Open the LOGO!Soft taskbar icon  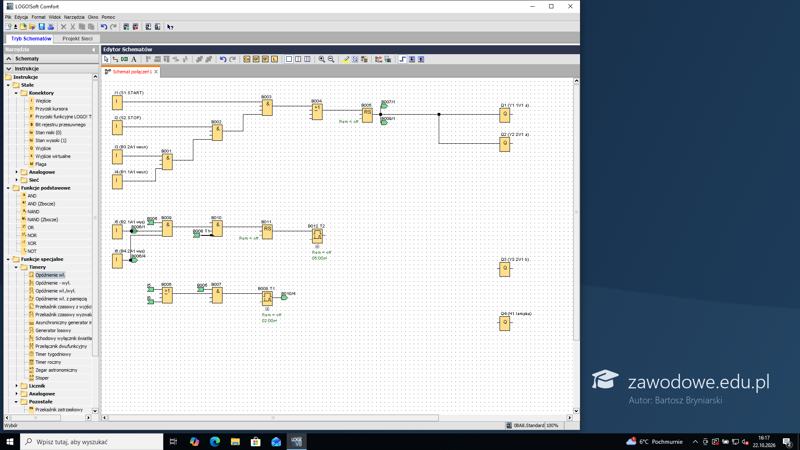point(296,442)
